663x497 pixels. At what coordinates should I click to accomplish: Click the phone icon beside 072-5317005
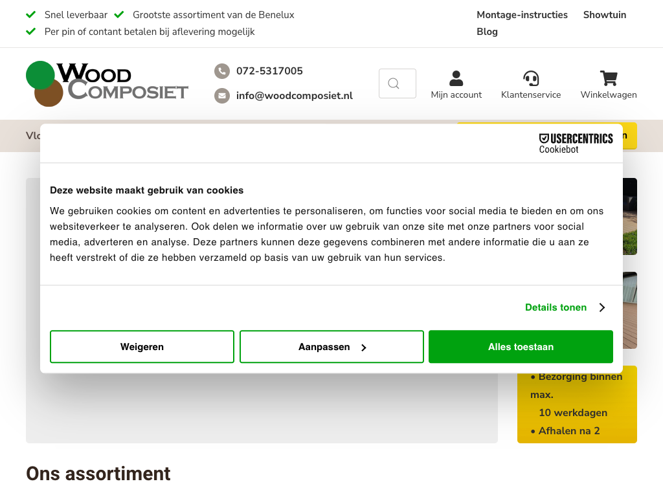click(x=222, y=71)
